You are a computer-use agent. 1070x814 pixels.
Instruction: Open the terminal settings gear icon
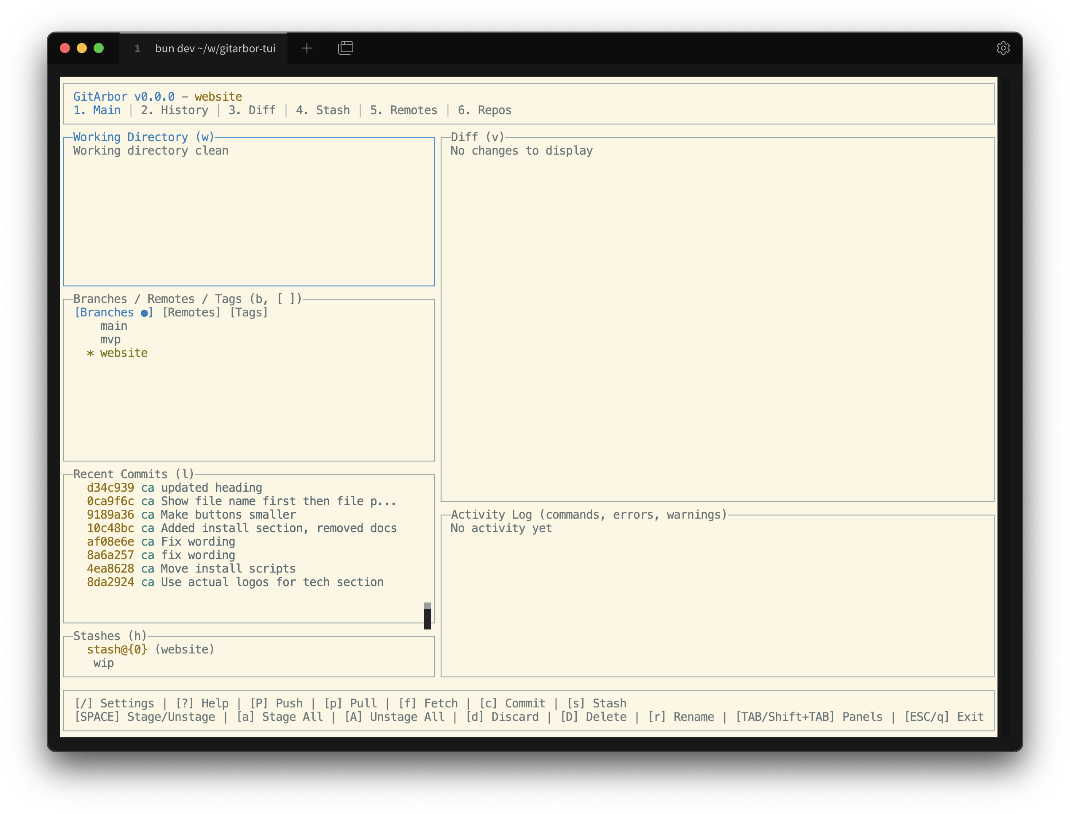[x=1003, y=48]
